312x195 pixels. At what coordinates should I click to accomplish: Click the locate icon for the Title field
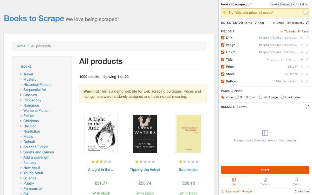[x=302, y=60]
